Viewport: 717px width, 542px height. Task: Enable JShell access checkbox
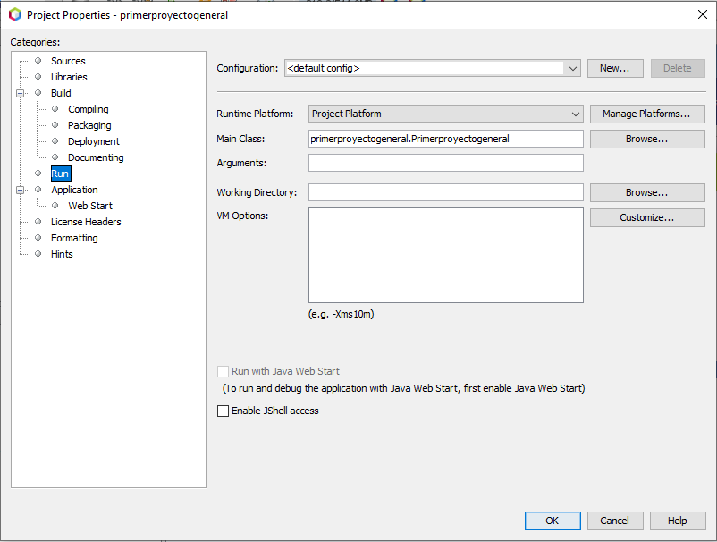(x=224, y=411)
